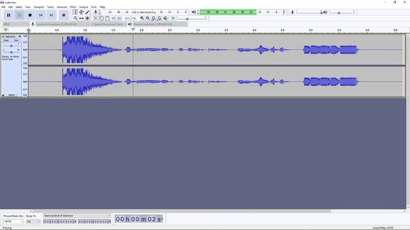Open the recording device dropdown
Screen dimensions: 410x230
point(62,24)
